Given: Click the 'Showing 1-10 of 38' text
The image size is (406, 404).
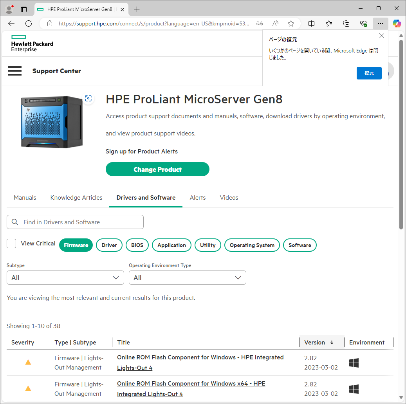Looking at the screenshot, I should (33, 326).
